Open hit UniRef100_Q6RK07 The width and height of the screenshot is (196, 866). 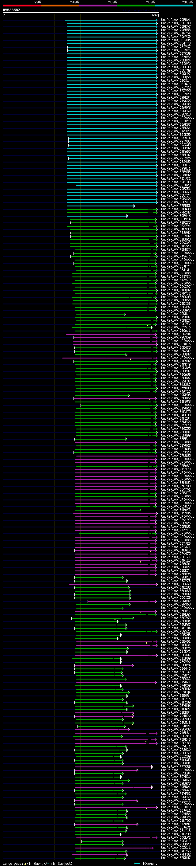point(175,26)
